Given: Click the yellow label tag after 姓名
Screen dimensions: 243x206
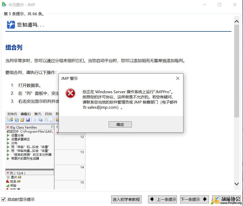Looking at the screenshot, I should pyautogui.click(x=19, y=181).
